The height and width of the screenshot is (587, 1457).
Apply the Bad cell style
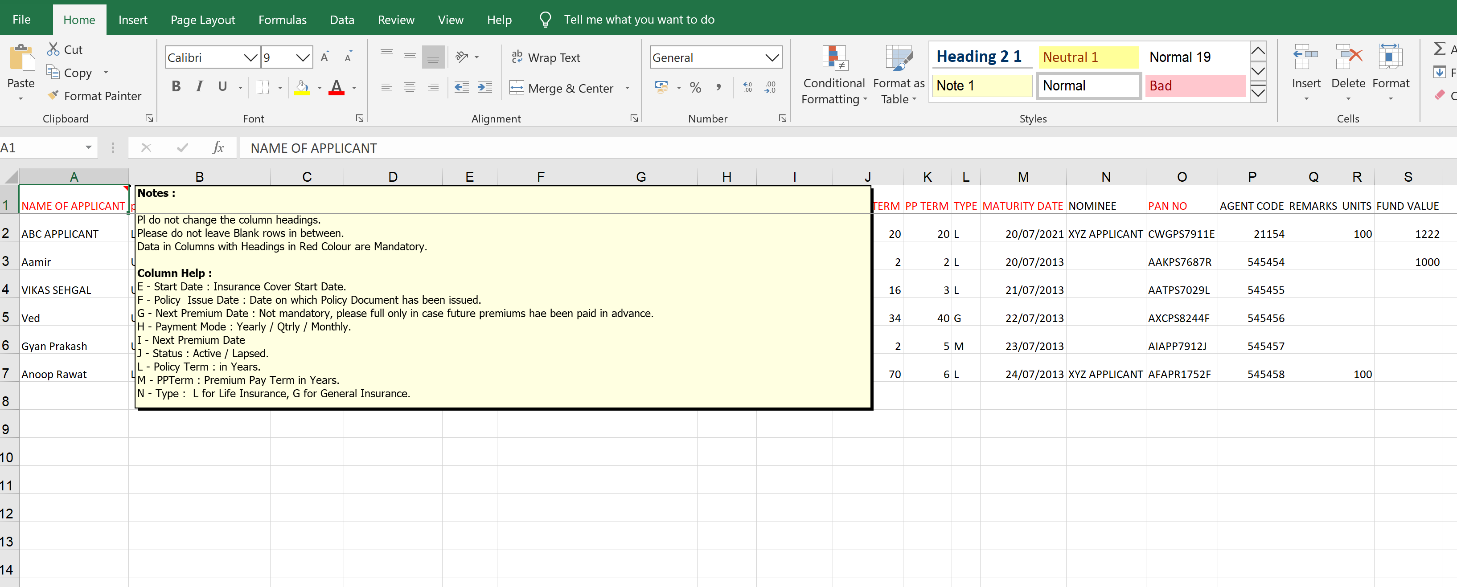coord(1194,86)
